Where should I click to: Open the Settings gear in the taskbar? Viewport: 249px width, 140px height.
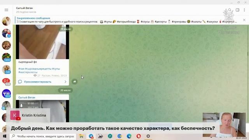pos(148,136)
